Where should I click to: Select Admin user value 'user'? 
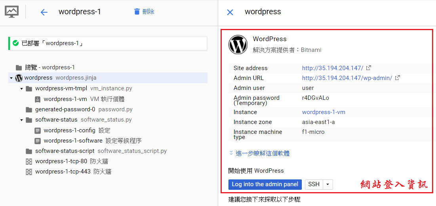tap(308, 88)
